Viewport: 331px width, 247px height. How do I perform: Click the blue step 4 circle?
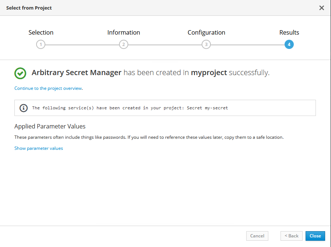click(x=289, y=44)
